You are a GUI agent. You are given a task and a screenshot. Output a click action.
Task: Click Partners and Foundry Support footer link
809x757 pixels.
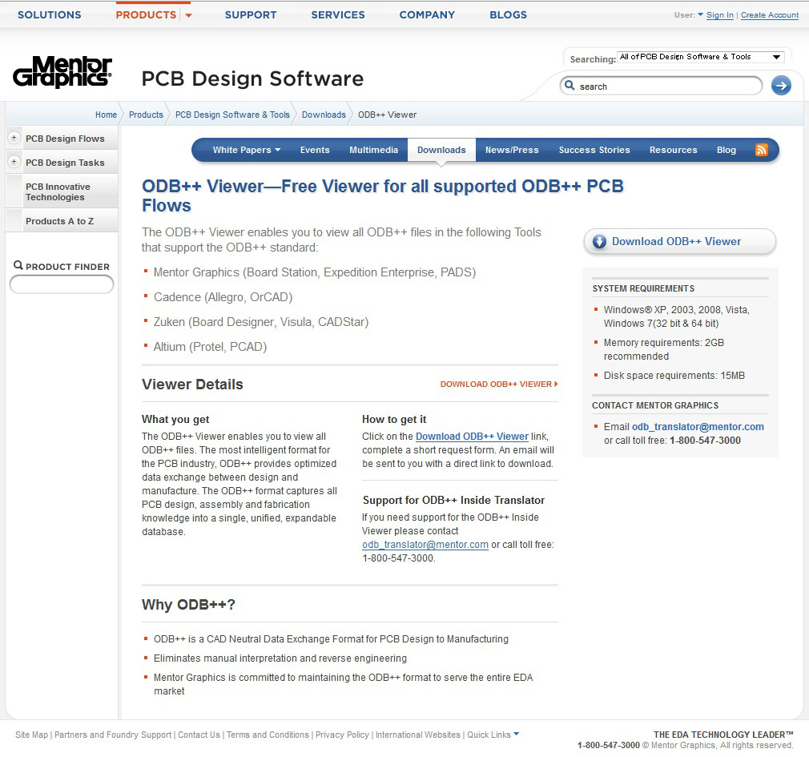(x=113, y=735)
